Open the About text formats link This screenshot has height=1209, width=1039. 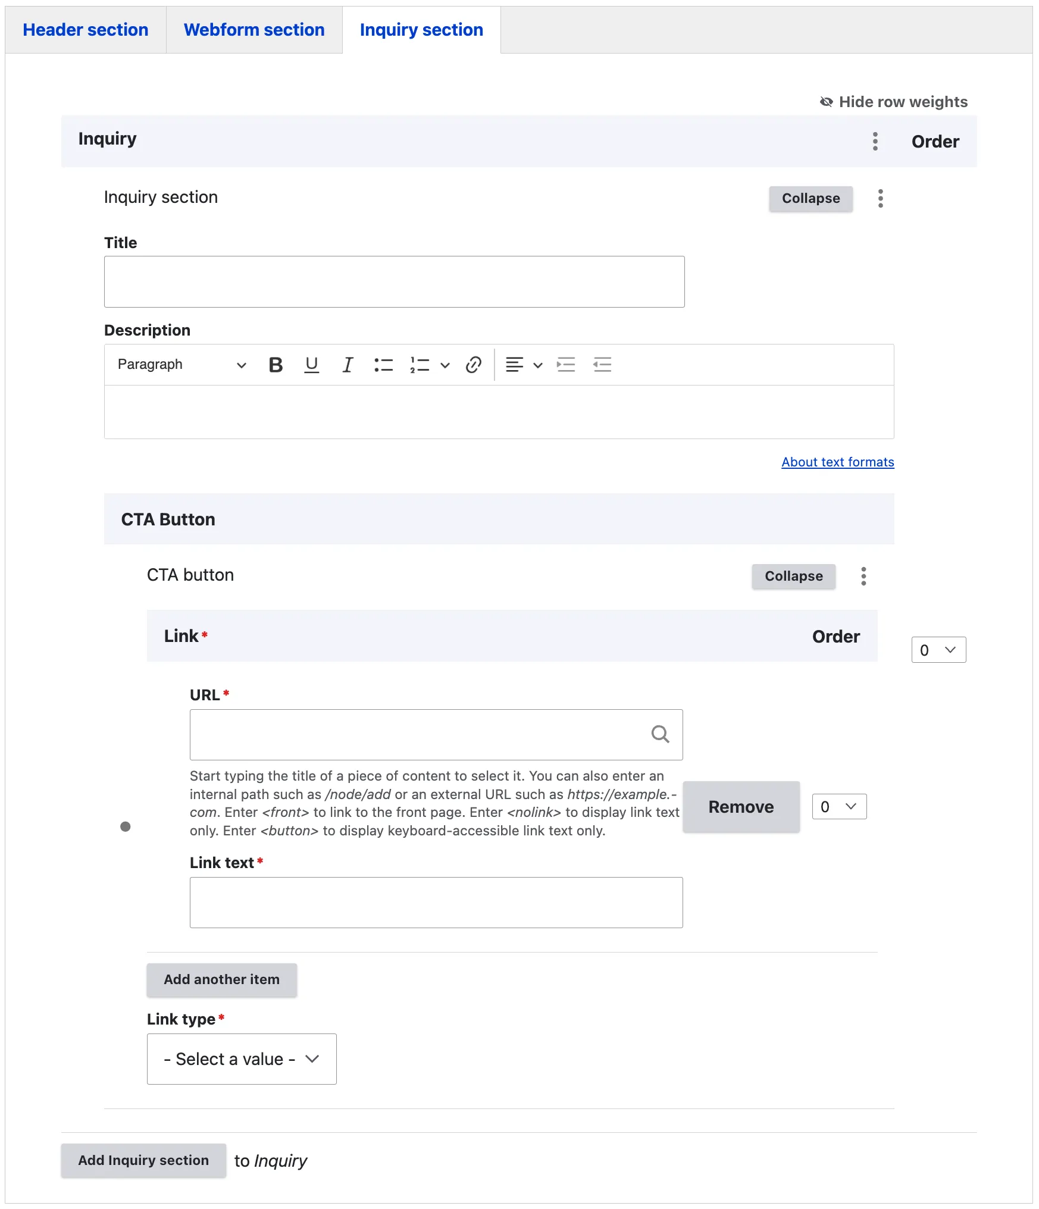click(x=837, y=462)
